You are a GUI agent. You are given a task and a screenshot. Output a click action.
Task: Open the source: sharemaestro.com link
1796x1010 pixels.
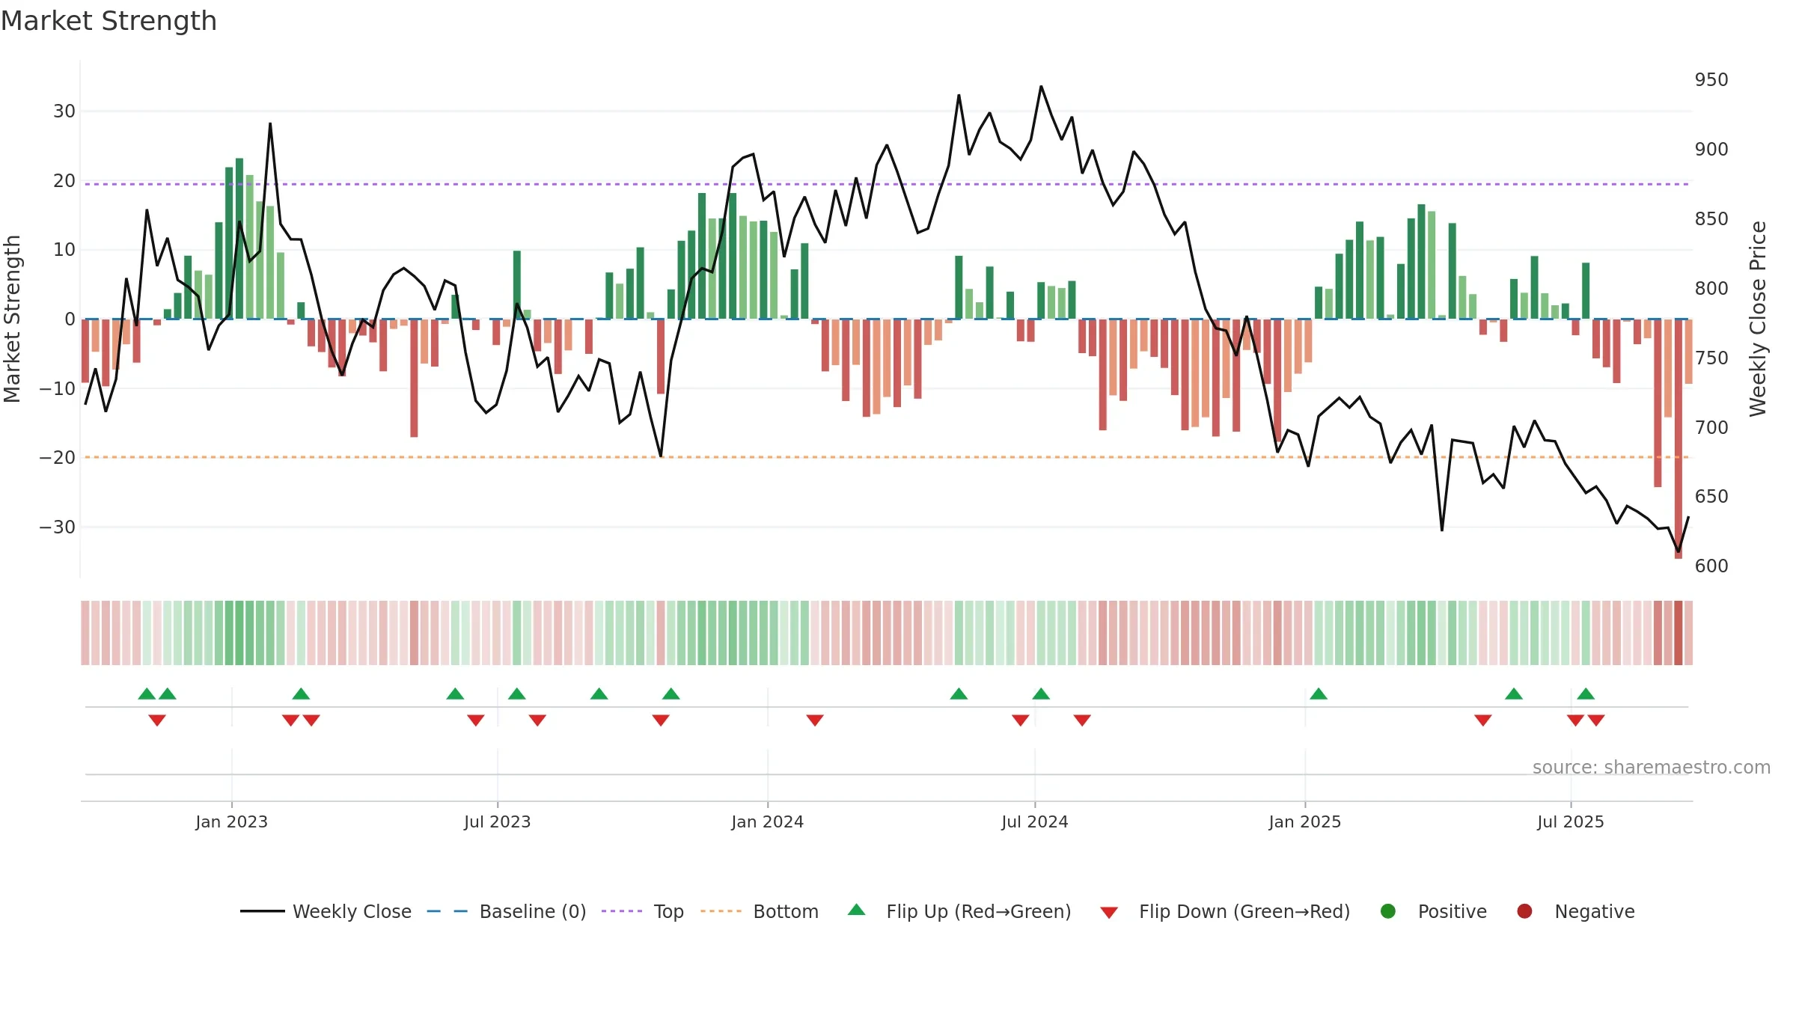click(x=1651, y=768)
